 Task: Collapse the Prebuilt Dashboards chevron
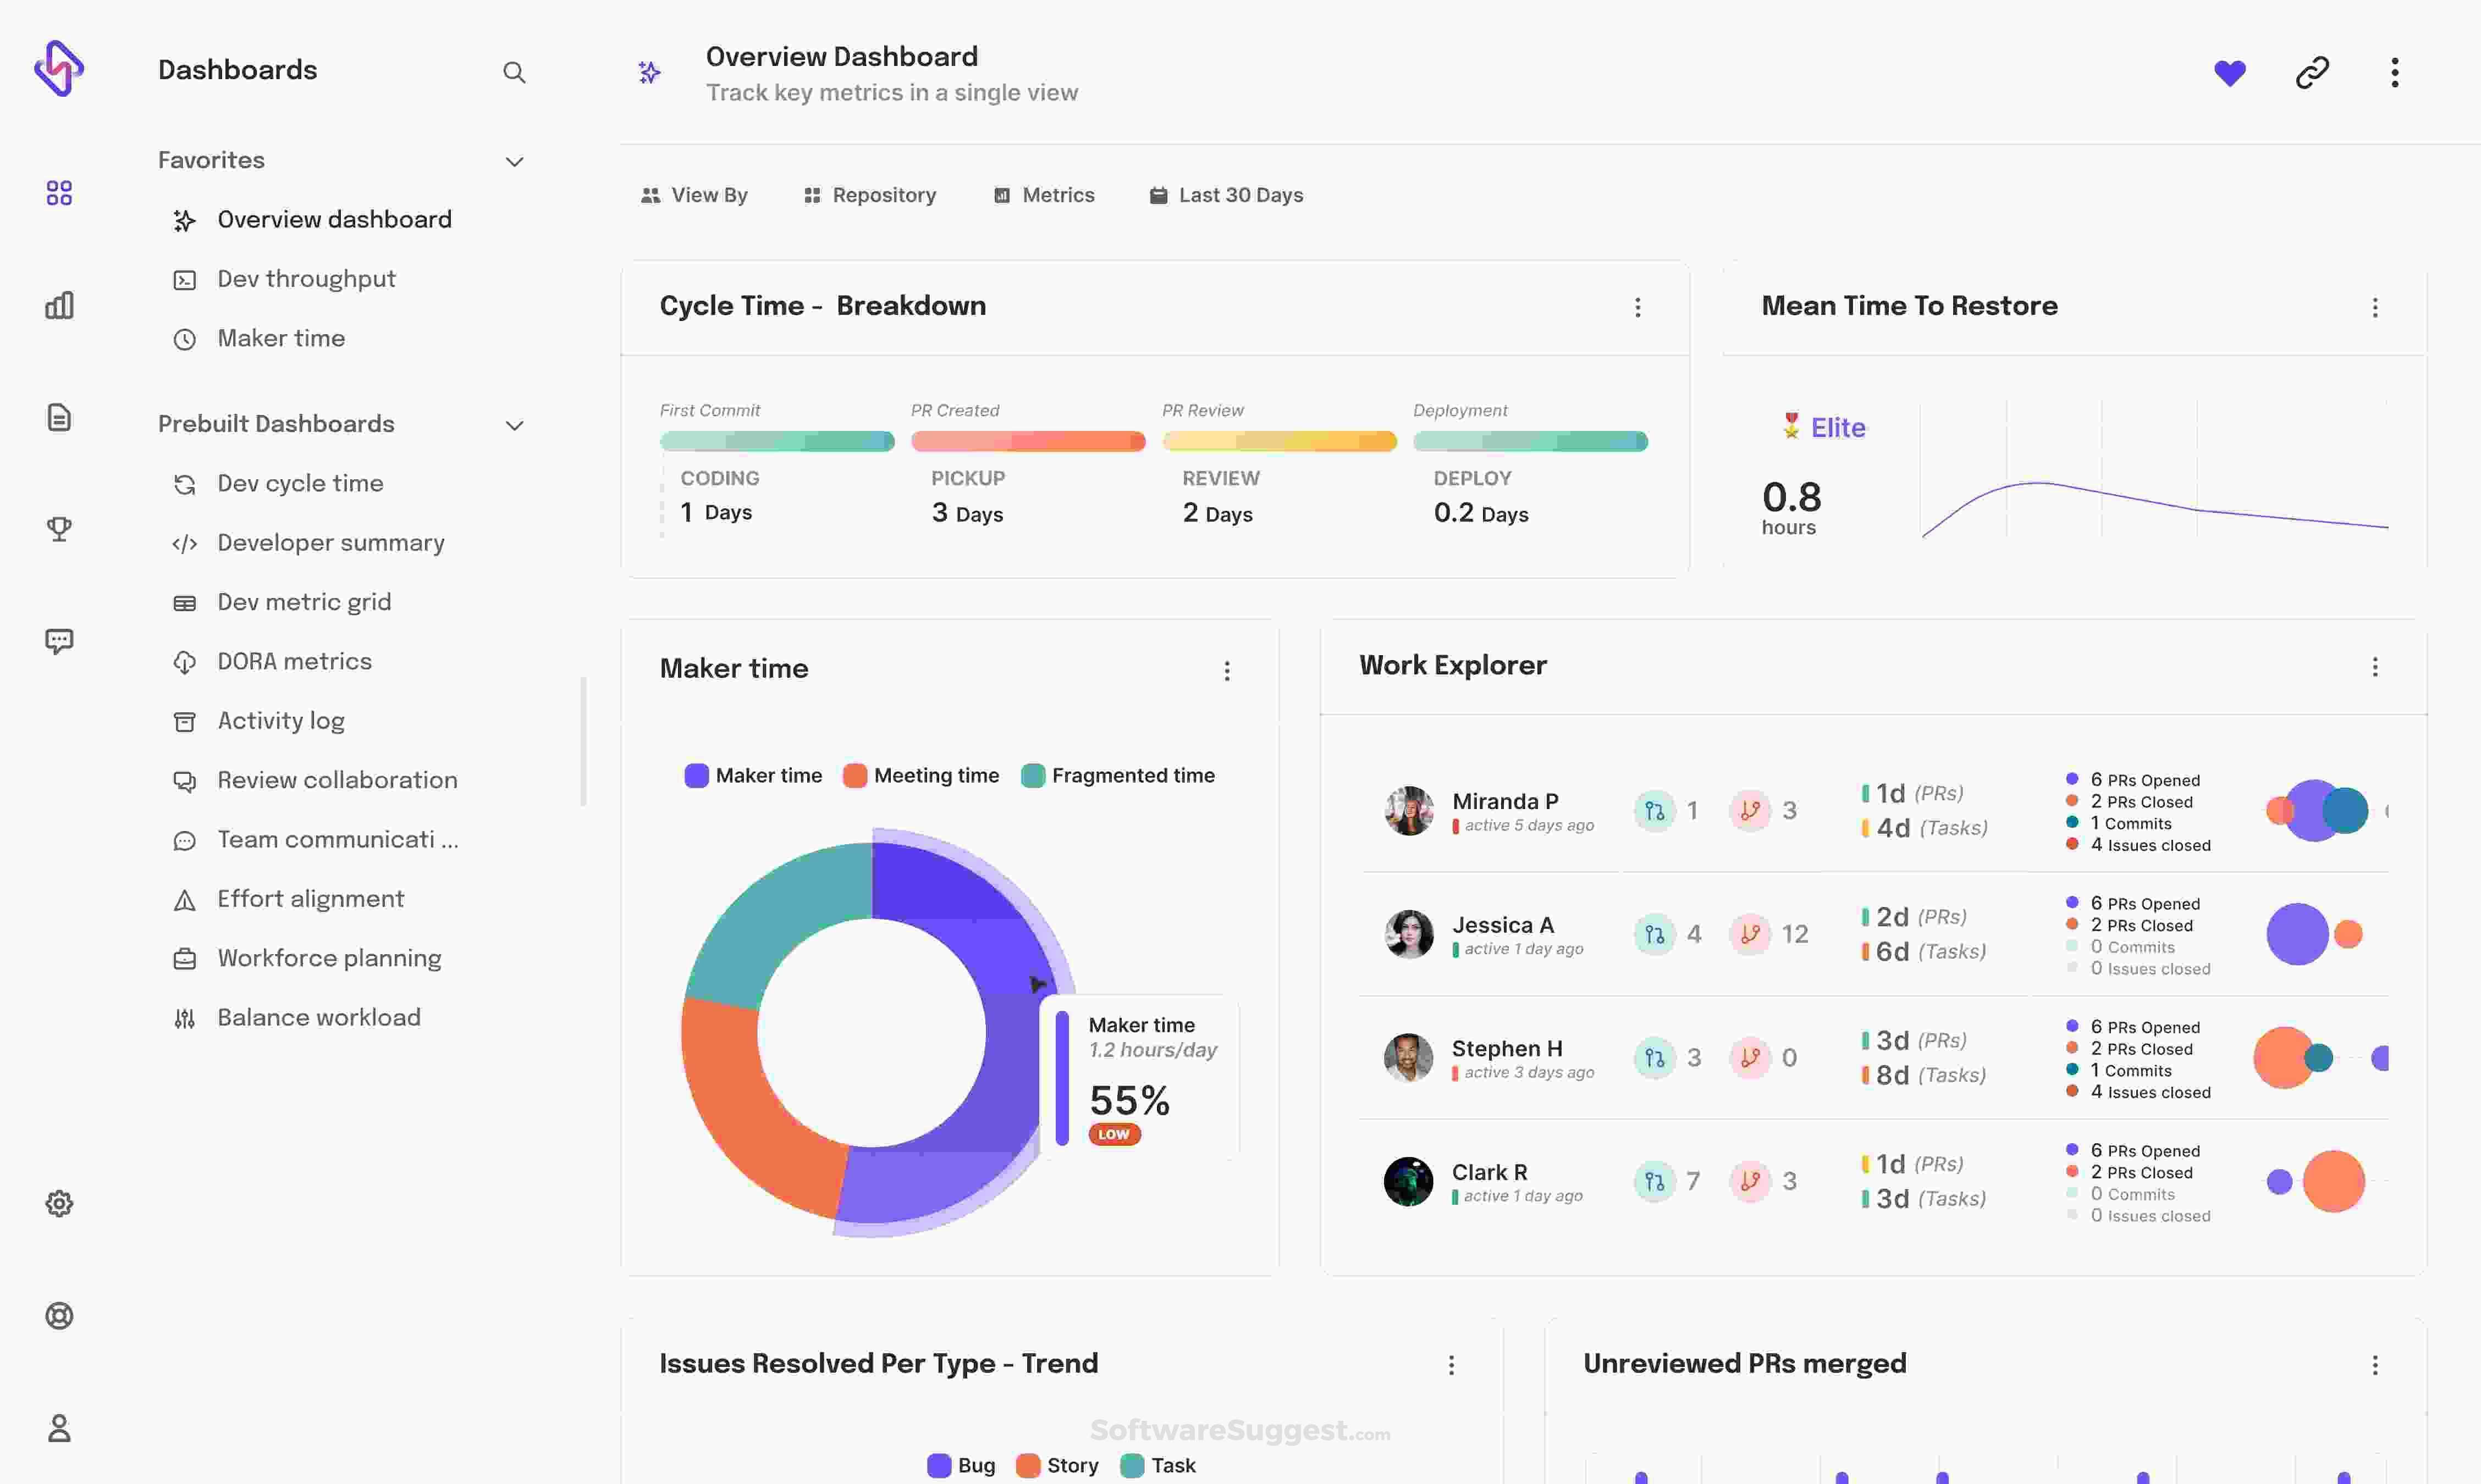pos(514,426)
